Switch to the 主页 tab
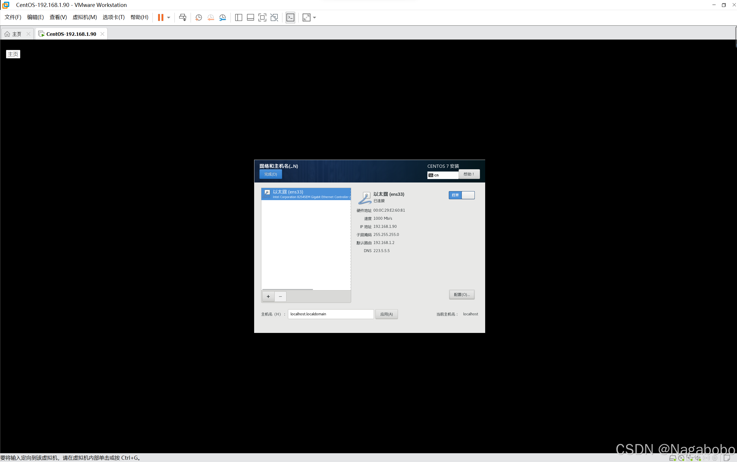This screenshot has height=462, width=737. (14, 34)
